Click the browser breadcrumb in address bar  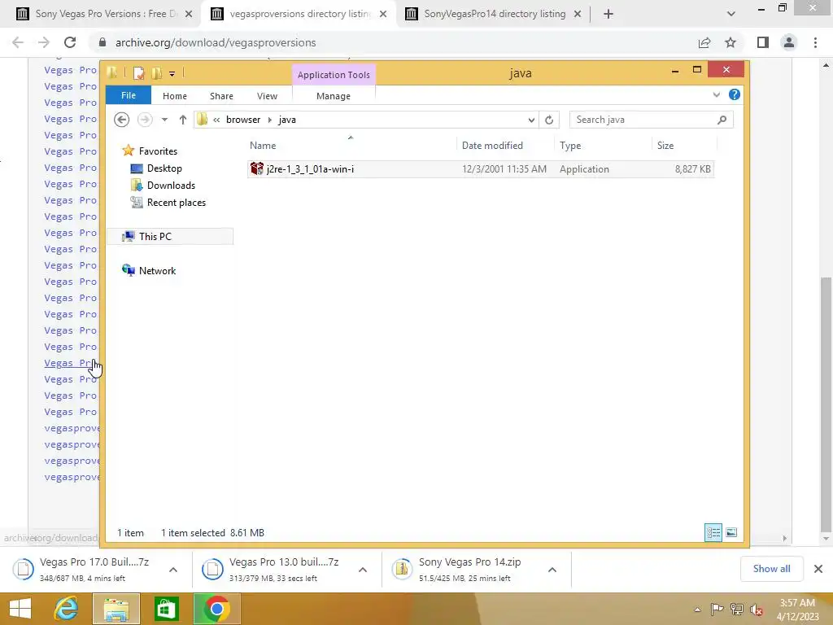pyautogui.click(x=243, y=120)
